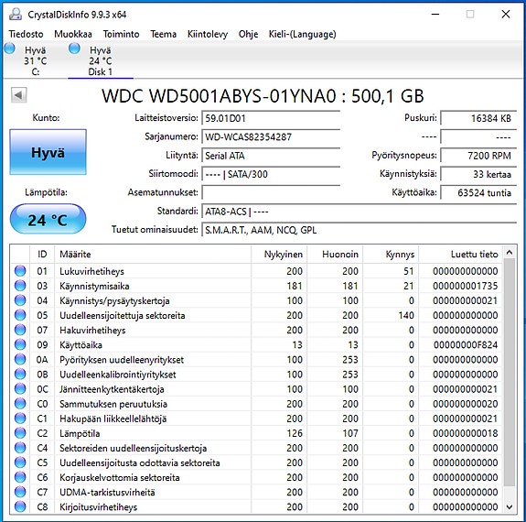Click status dot of Käynnistys/pysäytyskertoja row
This screenshot has height=522, width=526.
pyautogui.click(x=20, y=300)
